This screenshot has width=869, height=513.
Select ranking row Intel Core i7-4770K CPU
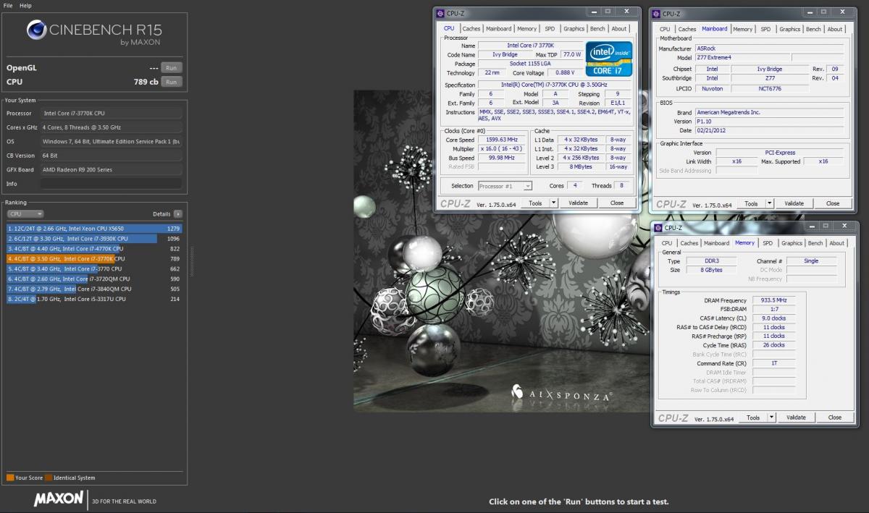tap(94, 248)
